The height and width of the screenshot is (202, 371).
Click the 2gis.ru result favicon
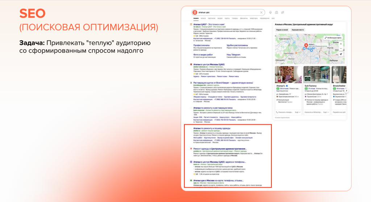click(x=191, y=180)
